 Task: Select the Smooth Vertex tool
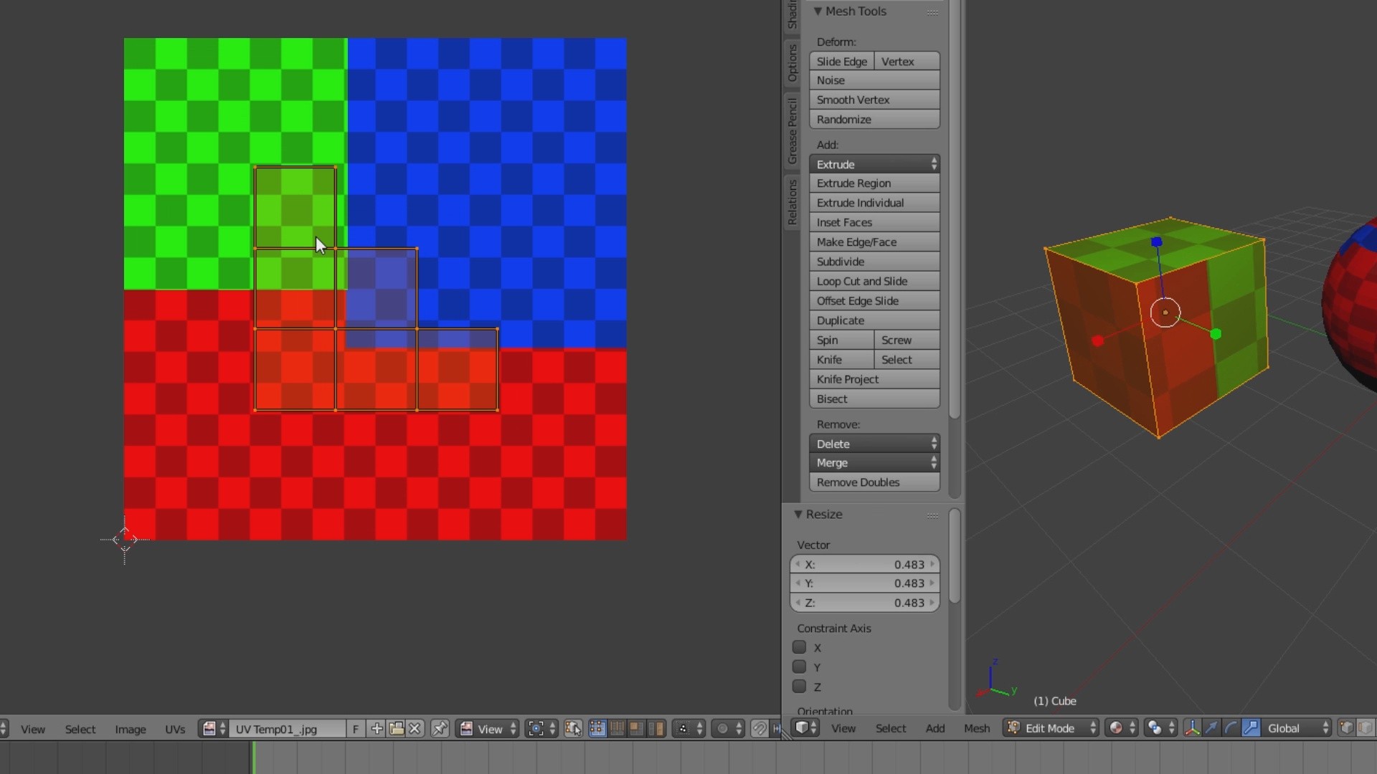pos(874,99)
